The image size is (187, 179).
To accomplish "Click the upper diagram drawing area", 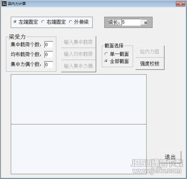I will pyautogui.click(x=79, y=99).
